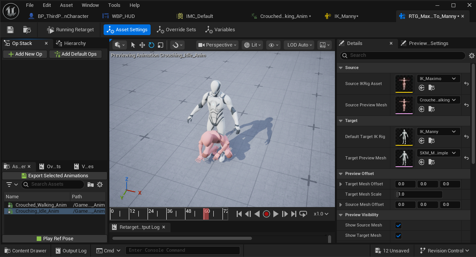
Task: Open the Asset menu
Action: (x=67, y=5)
